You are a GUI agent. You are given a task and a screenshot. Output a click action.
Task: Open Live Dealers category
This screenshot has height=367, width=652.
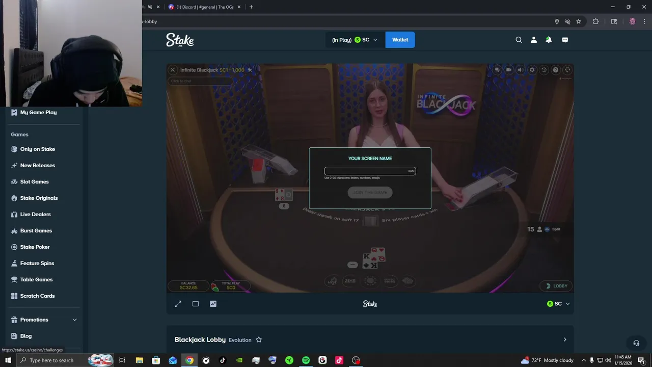coord(35,214)
